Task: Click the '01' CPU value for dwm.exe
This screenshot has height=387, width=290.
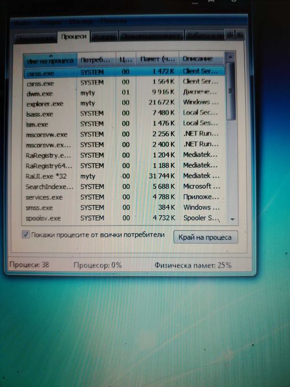Action: point(126,92)
